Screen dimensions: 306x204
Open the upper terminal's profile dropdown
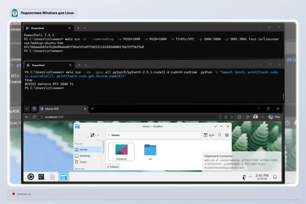point(84,28)
